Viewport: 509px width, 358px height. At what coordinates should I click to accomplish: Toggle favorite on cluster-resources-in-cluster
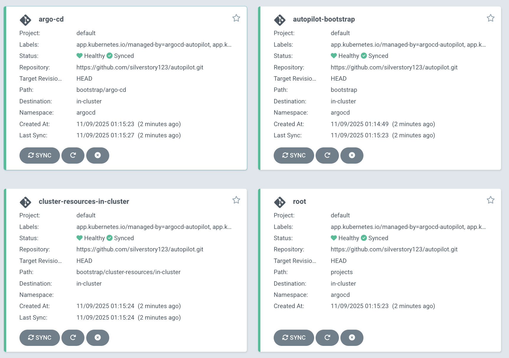(x=236, y=200)
